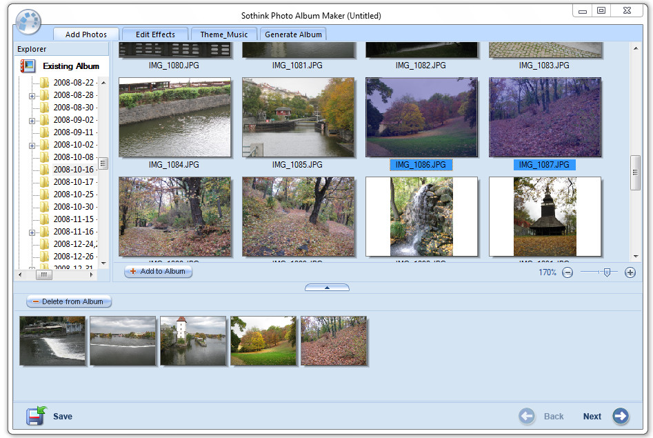Click the Next arrow icon

621,416
